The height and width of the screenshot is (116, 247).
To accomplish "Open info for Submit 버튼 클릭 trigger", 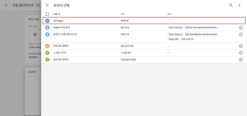I will [x=241, y=28].
